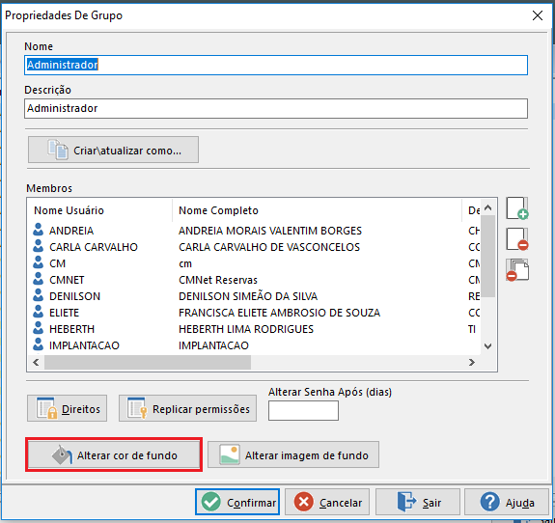Select CARLA CARVALHO DE VASCONCELOS text
Screen dimensions: 555x523
click(269, 247)
